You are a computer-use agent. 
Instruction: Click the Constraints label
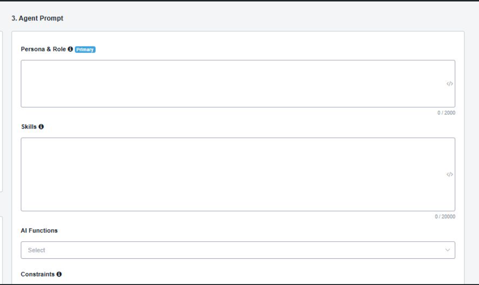tap(37, 274)
